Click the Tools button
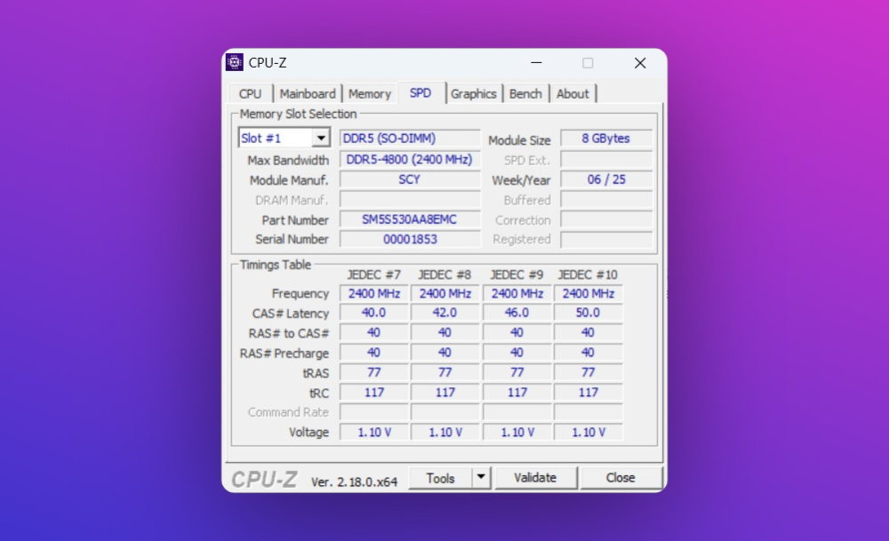Viewport: 889px width, 541px height. [x=441, y=478]
